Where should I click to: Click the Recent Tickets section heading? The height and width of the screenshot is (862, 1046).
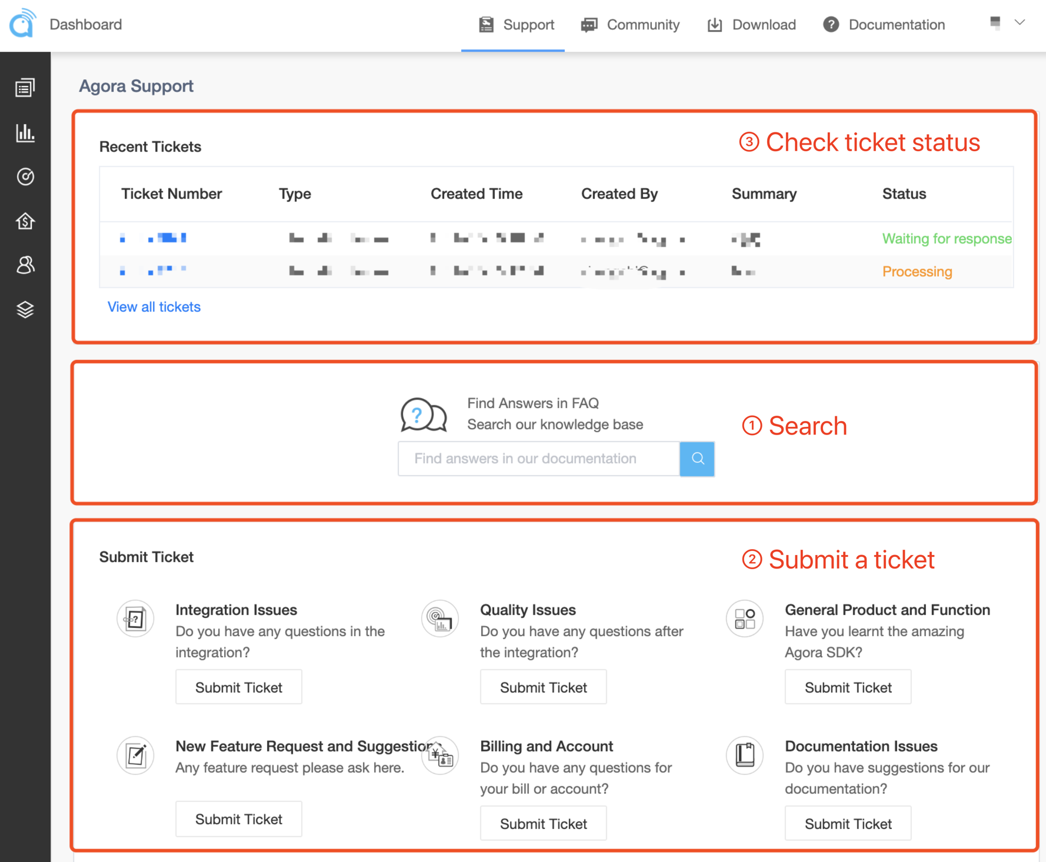pos(150,146)
